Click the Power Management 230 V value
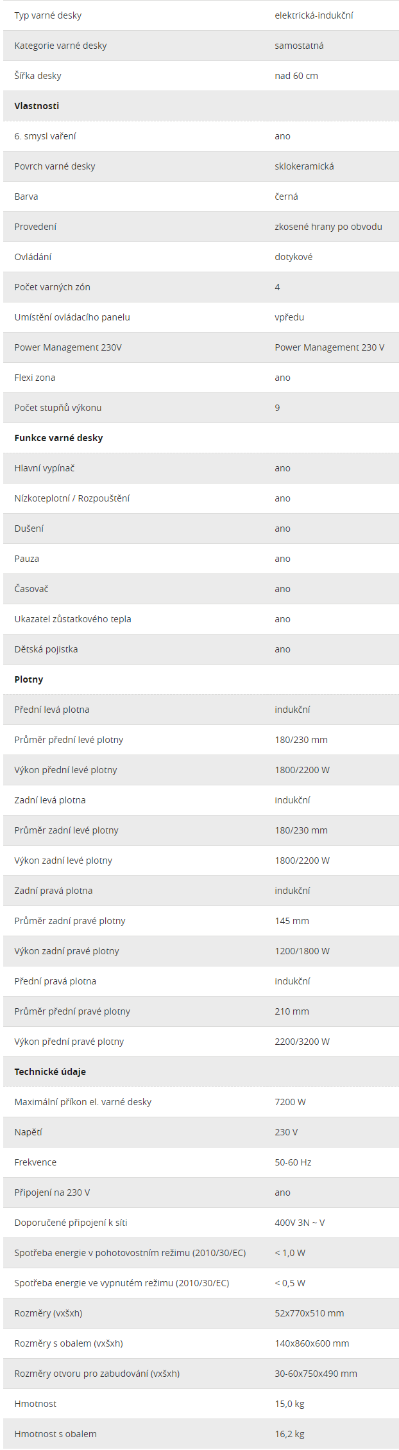The height and width of the screenshot is (1450, 399). point(330,347)
